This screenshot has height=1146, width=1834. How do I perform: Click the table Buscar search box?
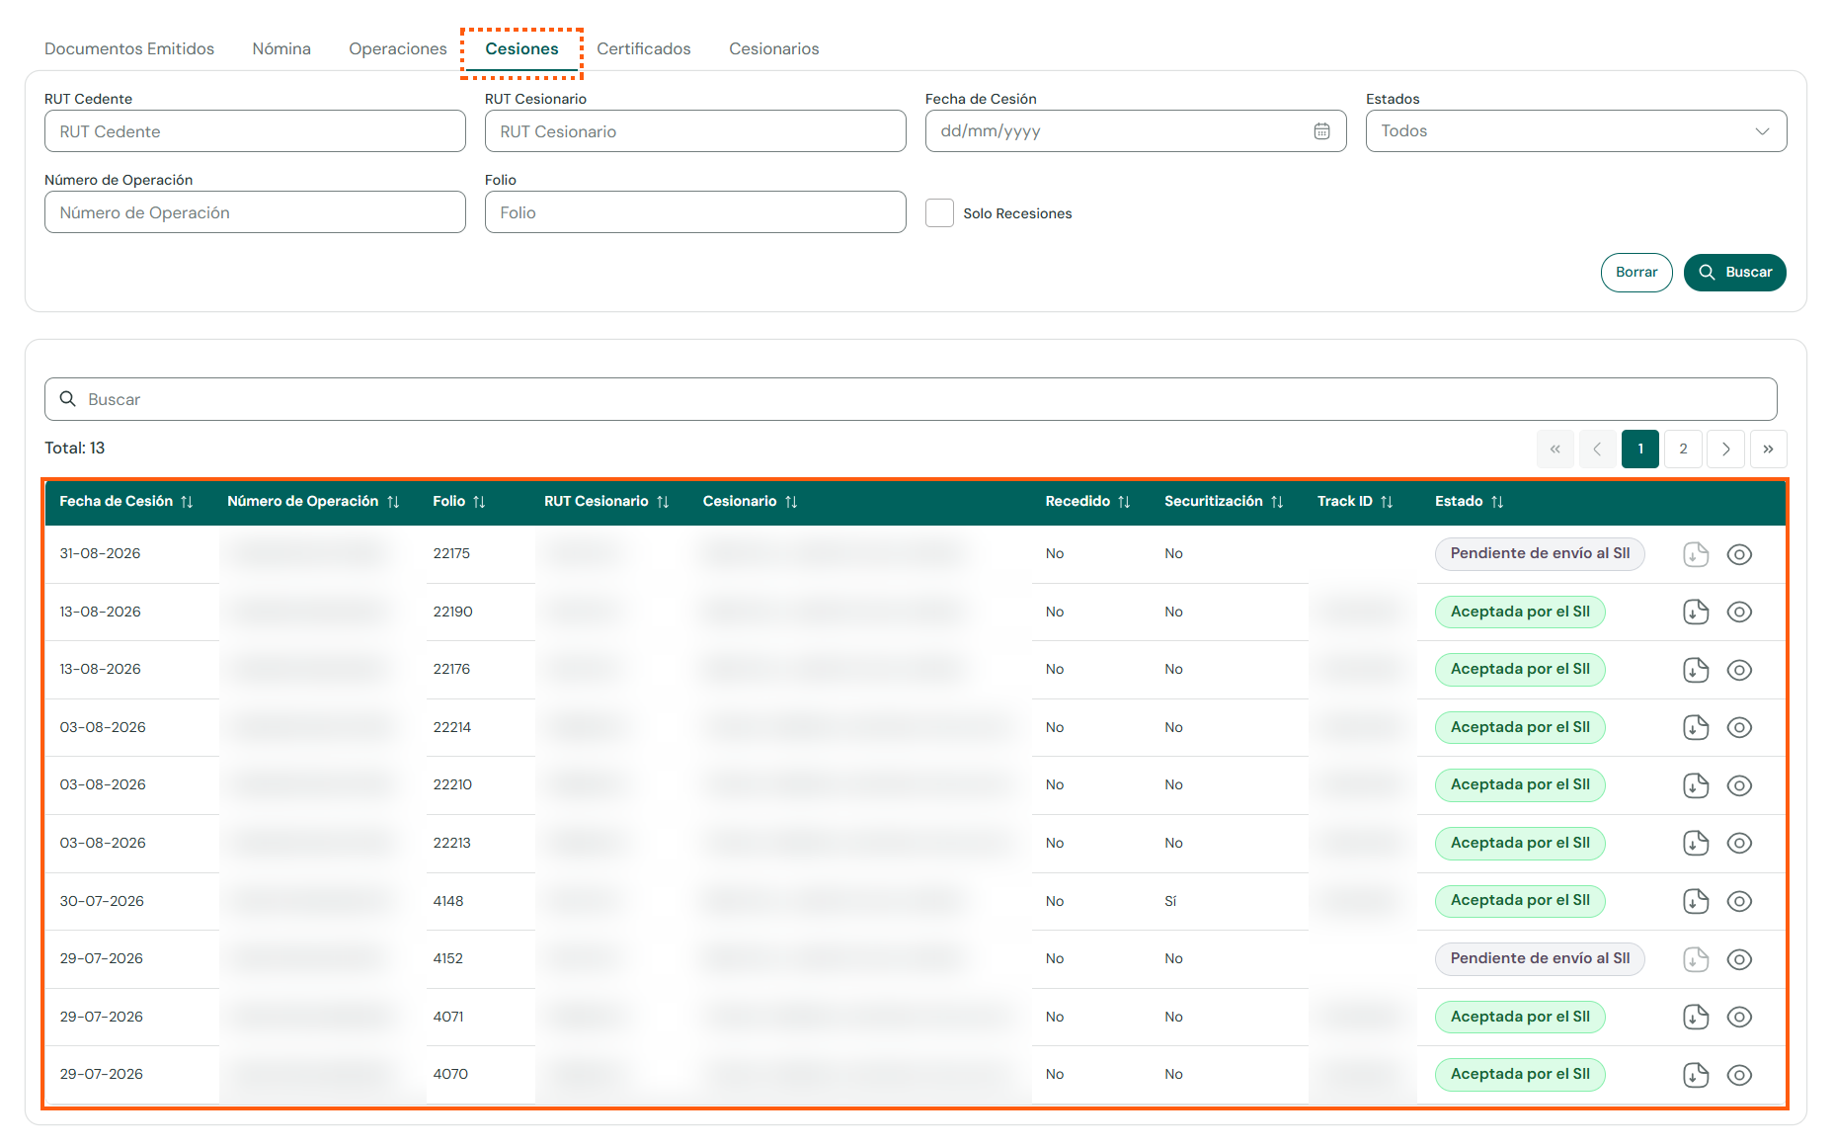[x=911, y=399]
